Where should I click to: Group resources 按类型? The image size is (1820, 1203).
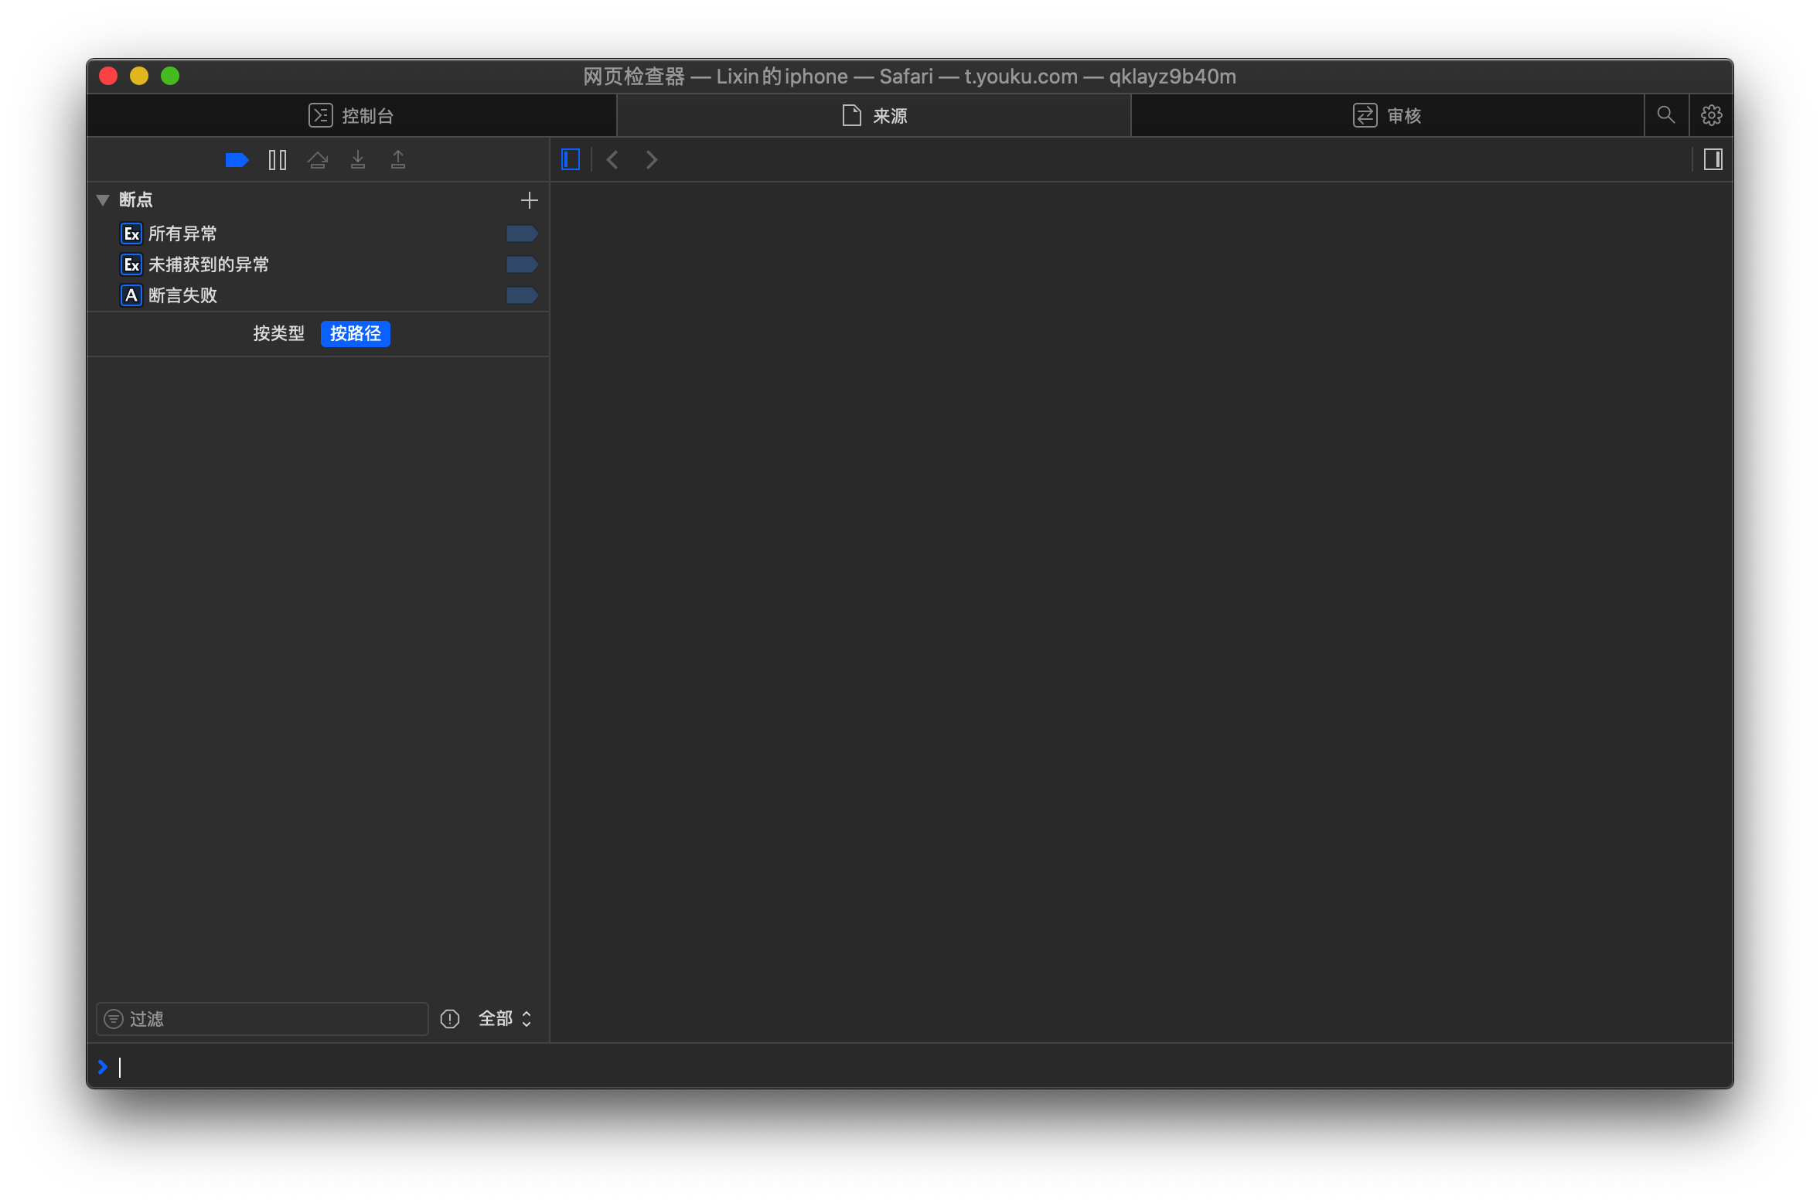(x=278, y=334)
